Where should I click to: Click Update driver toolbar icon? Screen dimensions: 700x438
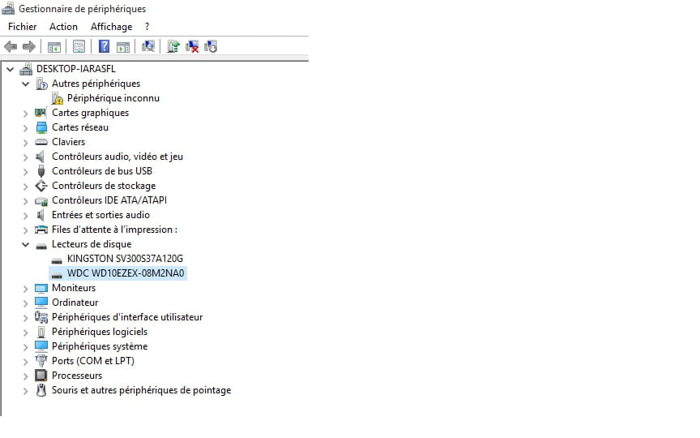[x=173, y=46]
